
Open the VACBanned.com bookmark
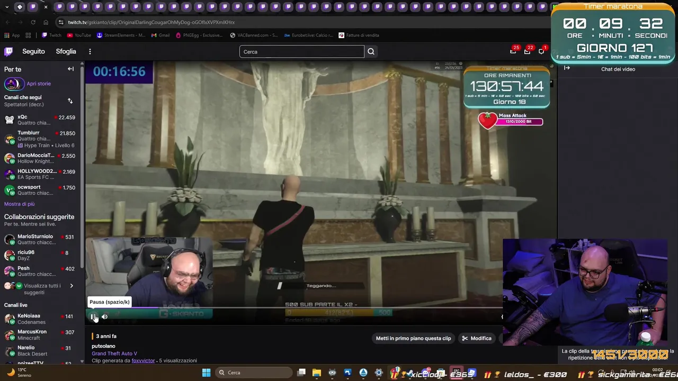click(254, 35)
